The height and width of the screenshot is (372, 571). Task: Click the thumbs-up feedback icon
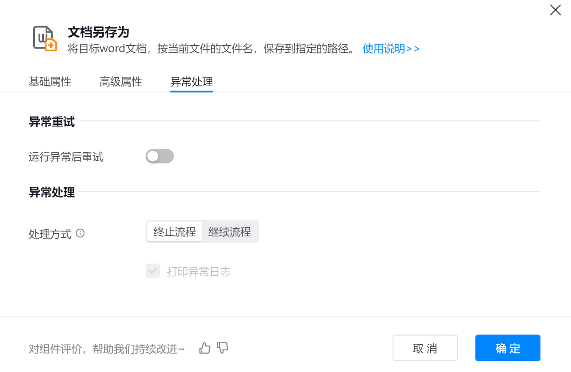205,348
